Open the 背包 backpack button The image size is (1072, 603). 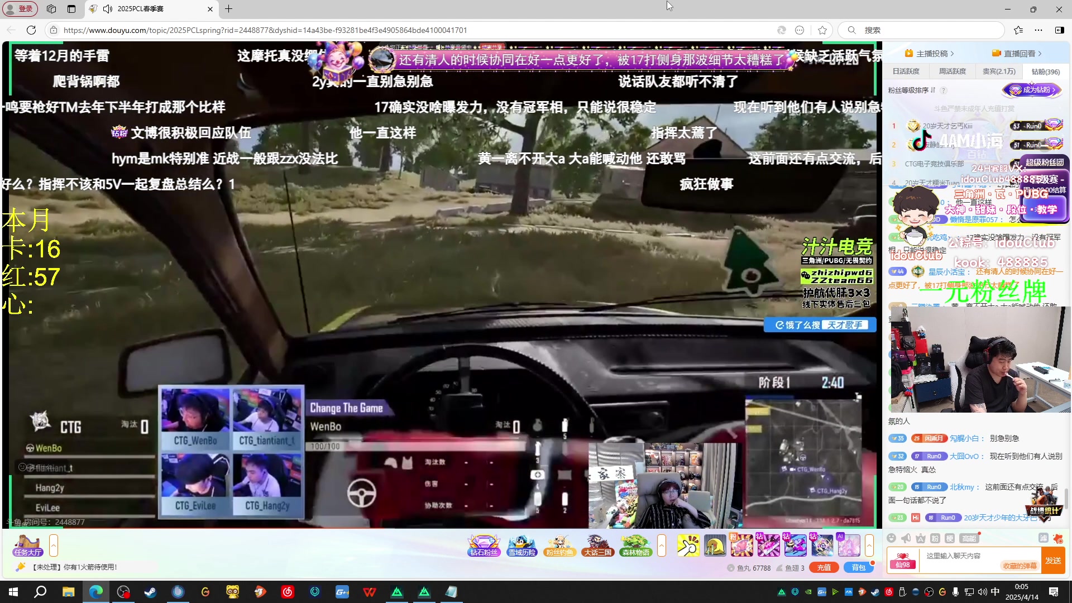pyautogui.click(x=858, y=568)
